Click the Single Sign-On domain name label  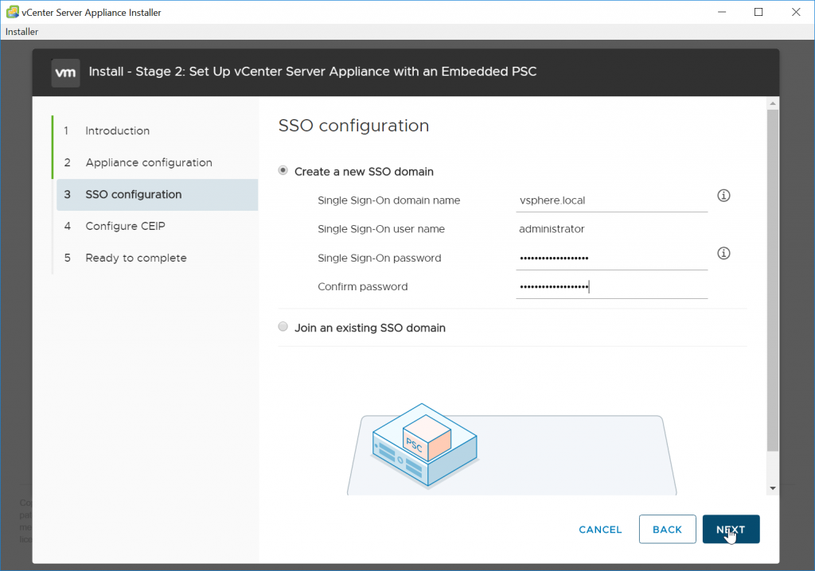pyautogui.click(x=388, y=200)
